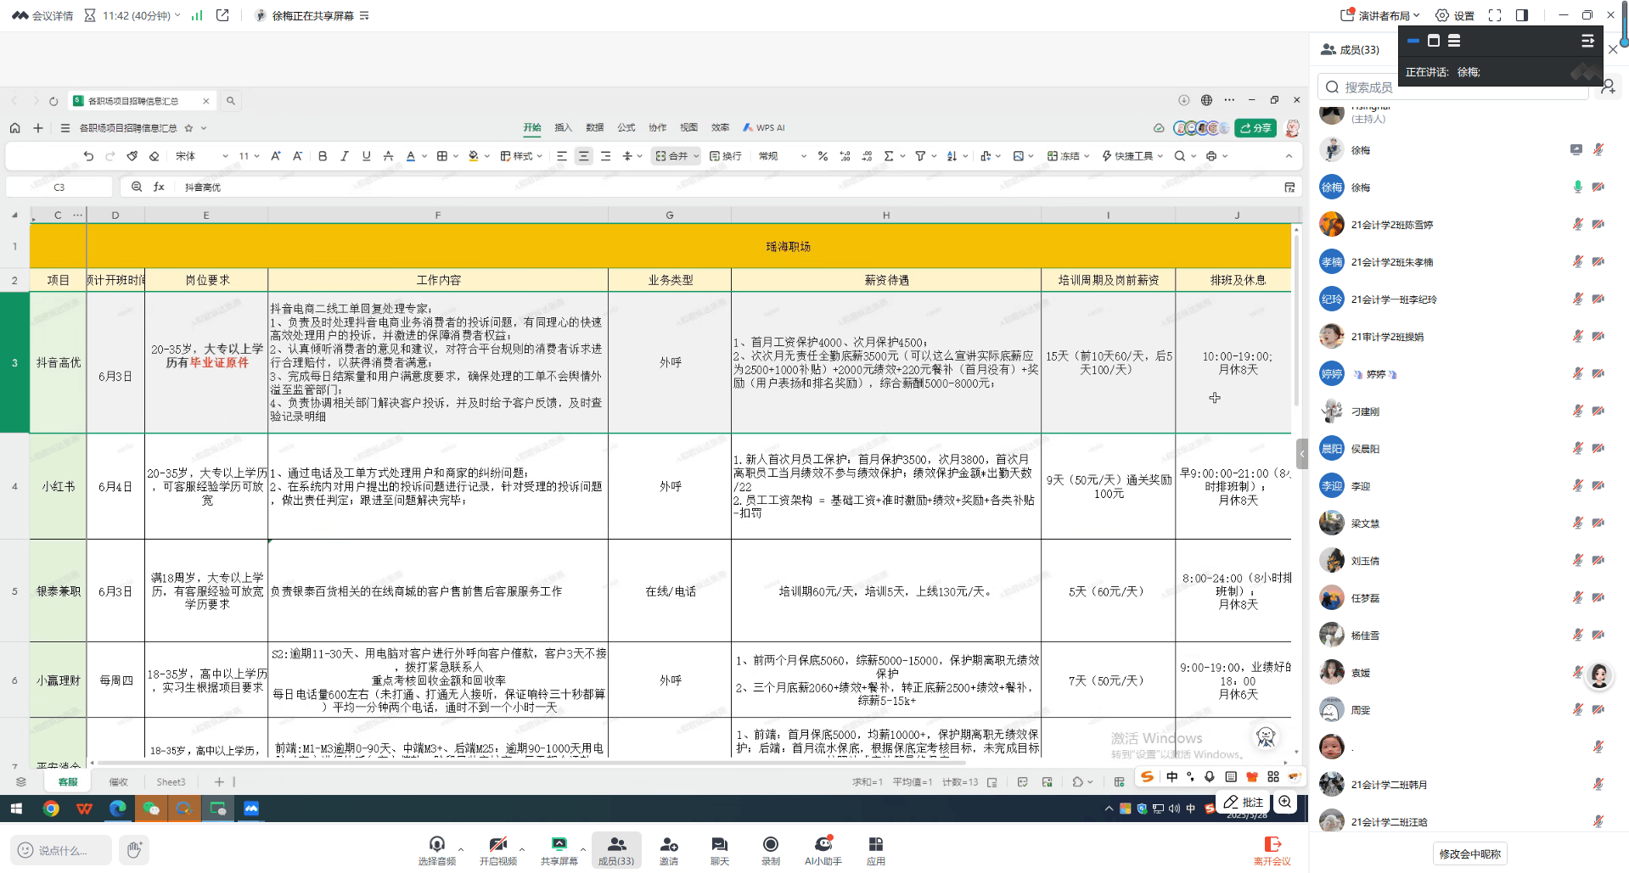Decrease font size with the A- icon
1629x873 pixels.
click(297, 156)
